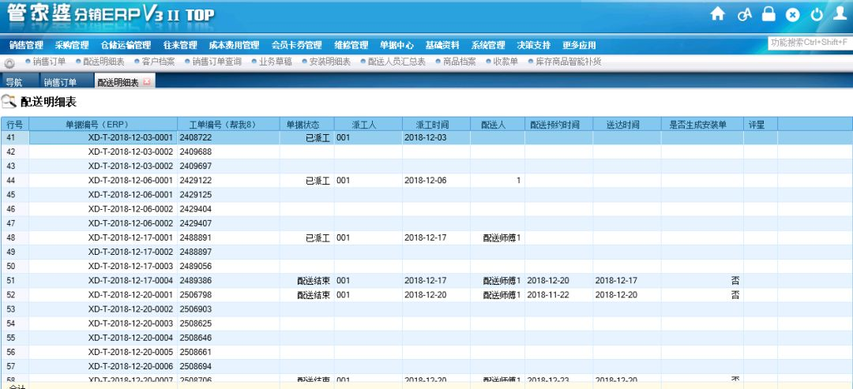Select 配送结束 status in row 51

(x=314, y=281)
